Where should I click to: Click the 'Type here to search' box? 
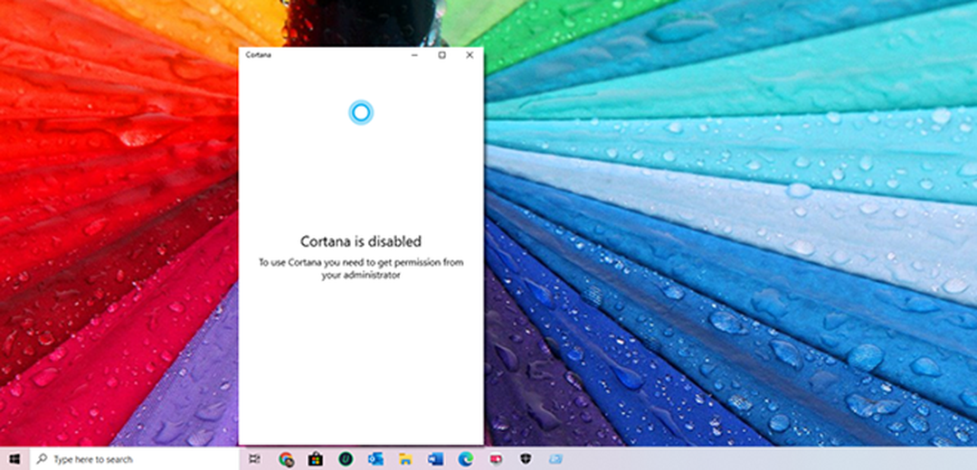[135, 459]
